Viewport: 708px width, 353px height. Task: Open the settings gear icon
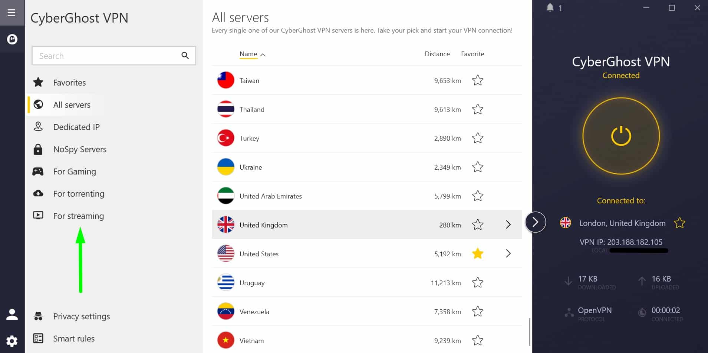pyautogui.click(x=12, y=341)
